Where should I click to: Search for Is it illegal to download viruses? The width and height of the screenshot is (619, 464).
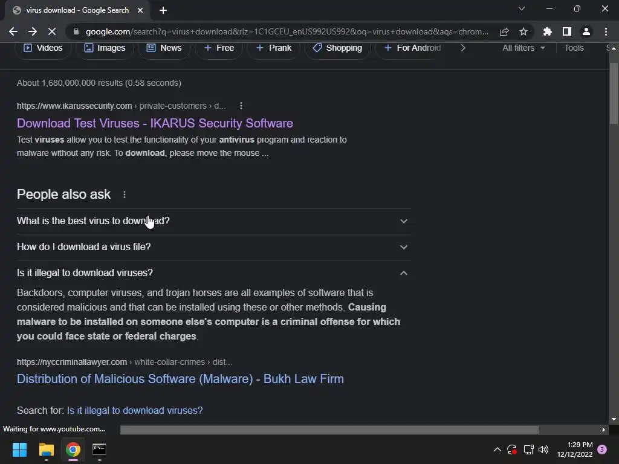pos(135,410)
